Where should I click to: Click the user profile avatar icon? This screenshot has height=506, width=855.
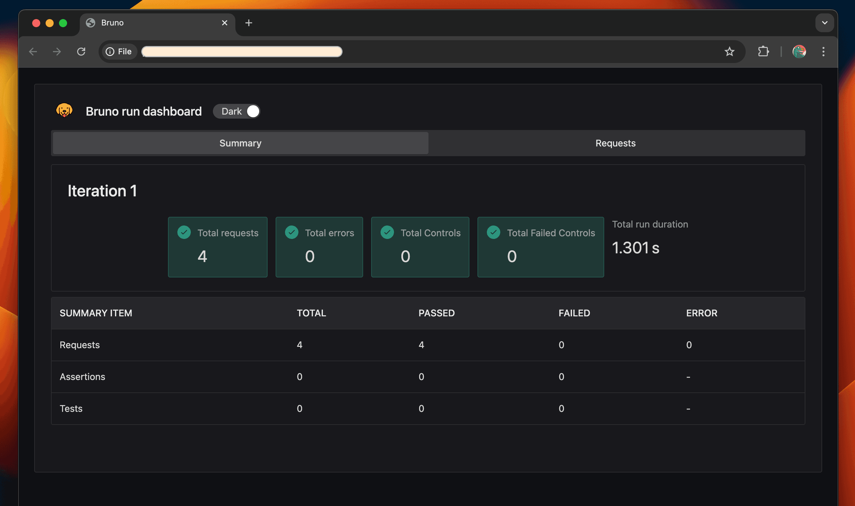click(x=799, y=51)
